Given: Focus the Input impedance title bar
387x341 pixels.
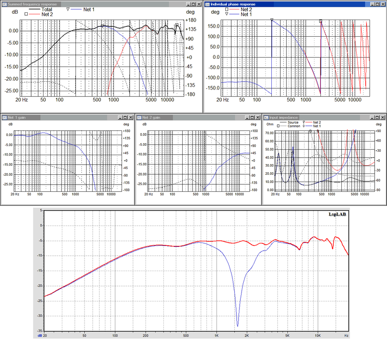Looking at the screenshot, I should click(325, 118).
